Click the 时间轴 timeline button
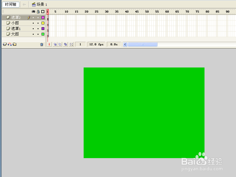236x177 pixels. coord(11,4)
